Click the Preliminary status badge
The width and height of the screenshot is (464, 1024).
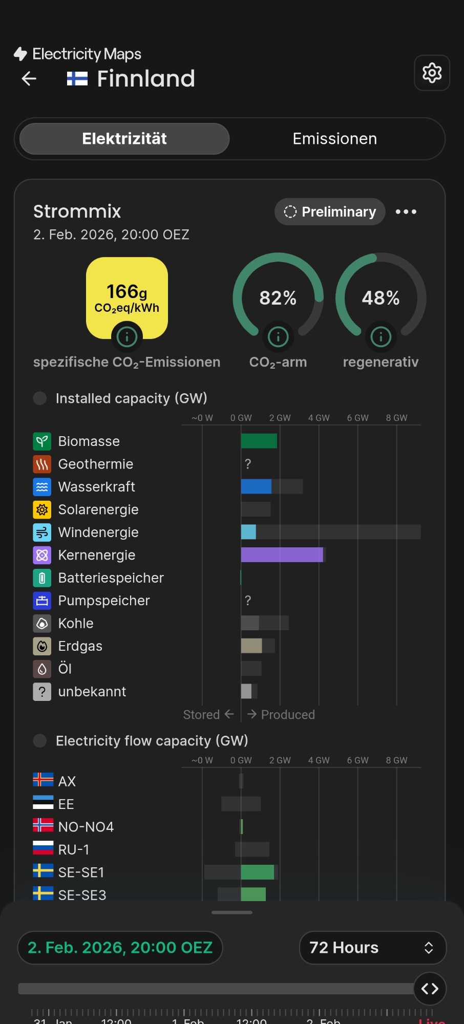coord(330,211)
